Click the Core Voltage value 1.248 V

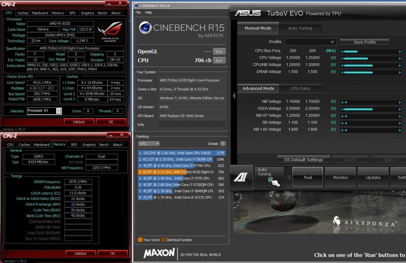click(x=82, y=41)
